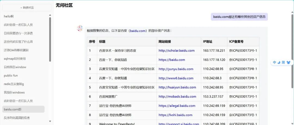Open the http://www6.baidu.com link

(176, 78)
